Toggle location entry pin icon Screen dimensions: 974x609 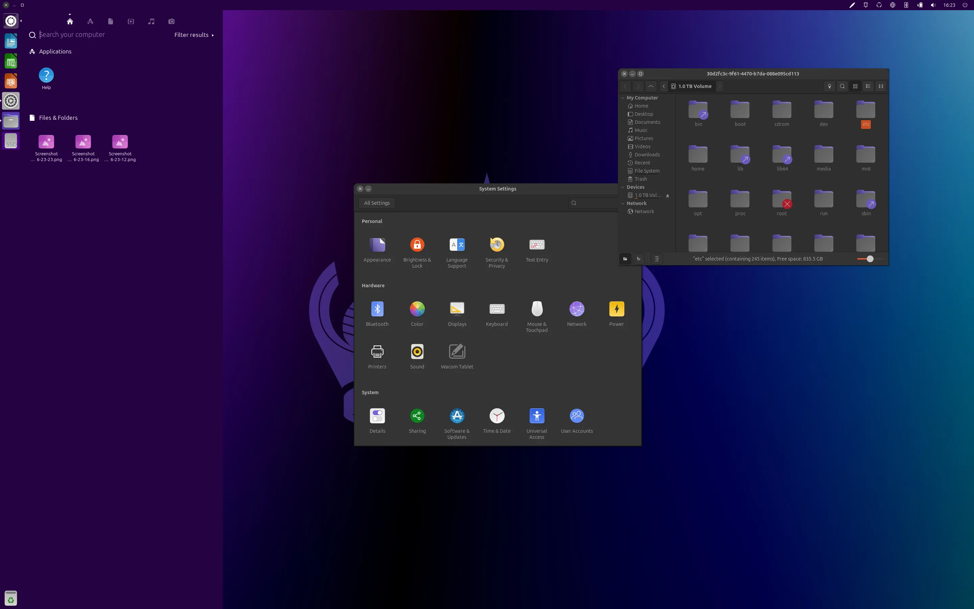coord(829,86)
